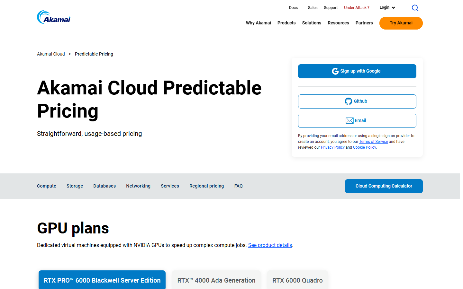Sign up with Google
The image size is (463, 289).
point(357,71)
